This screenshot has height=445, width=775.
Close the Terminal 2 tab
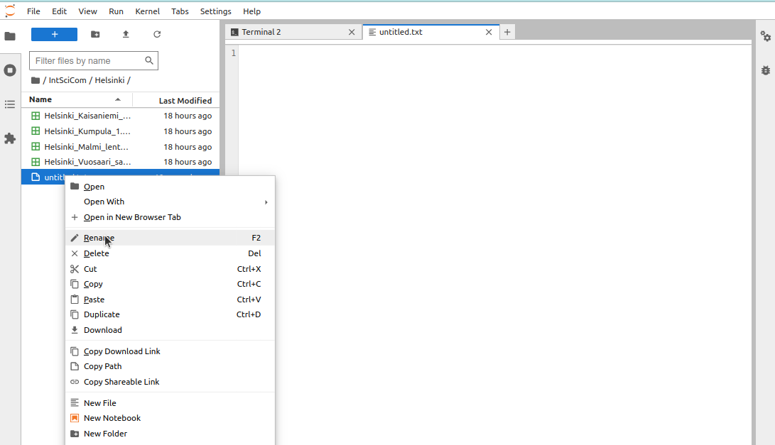(352, 32)
